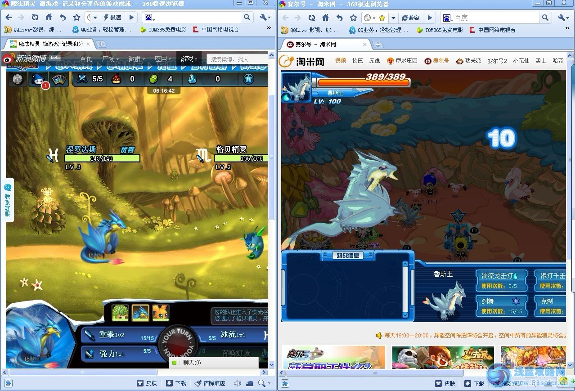This screenshot has width=575, height=391.
Task: Open the zoom magnifier dropdown in 魔法精灵 status bar
Action: [x=264, y=383]
